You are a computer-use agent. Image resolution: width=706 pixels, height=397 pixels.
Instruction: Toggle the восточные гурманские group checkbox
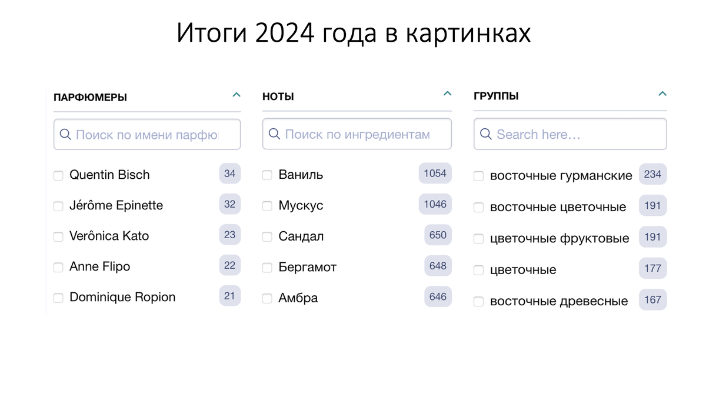click(478, 176)
